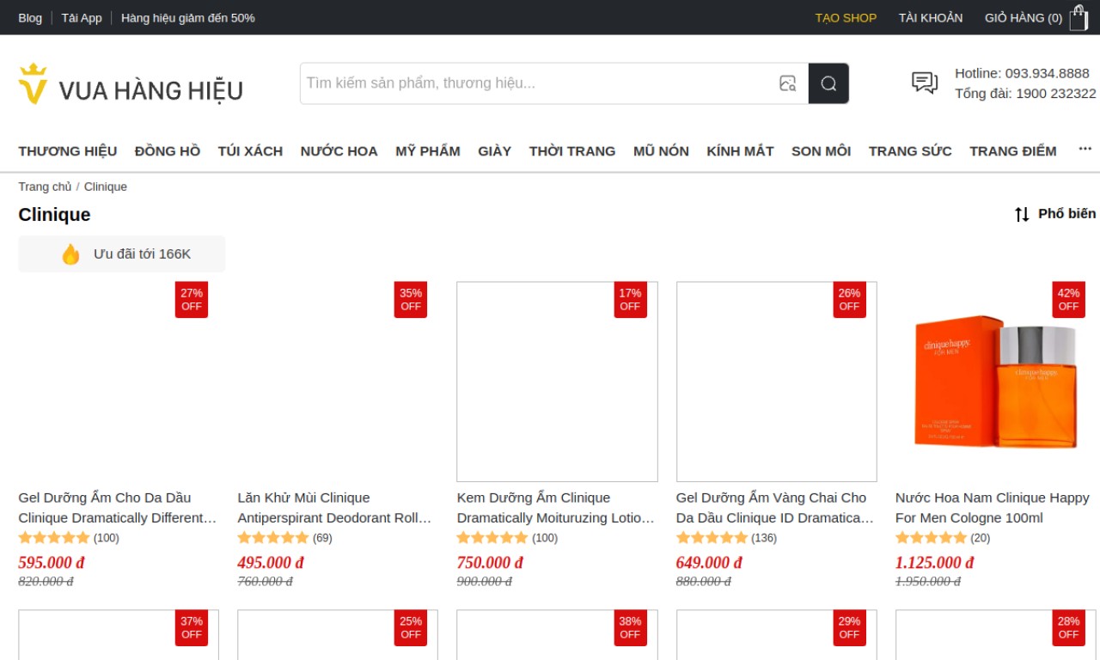
Task: Select the KÍNH MẮT category
Action: 741,151
